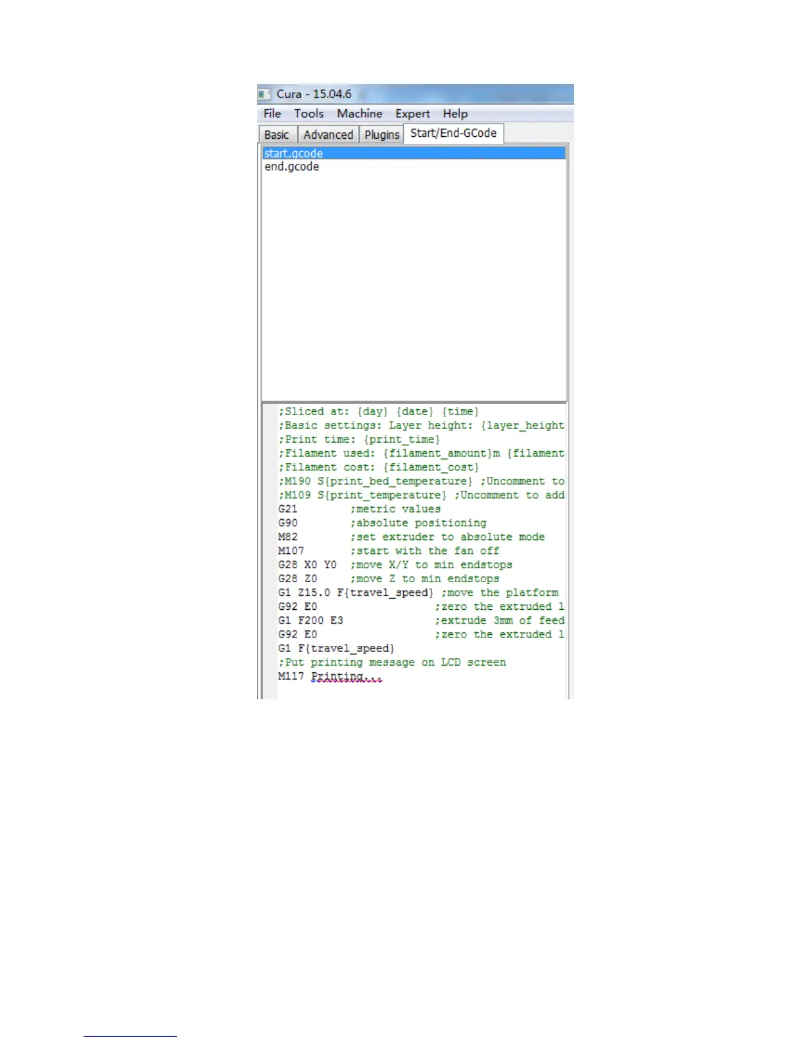Click the ';Filament cost: {filament_cost}' line

coord(379,467)
